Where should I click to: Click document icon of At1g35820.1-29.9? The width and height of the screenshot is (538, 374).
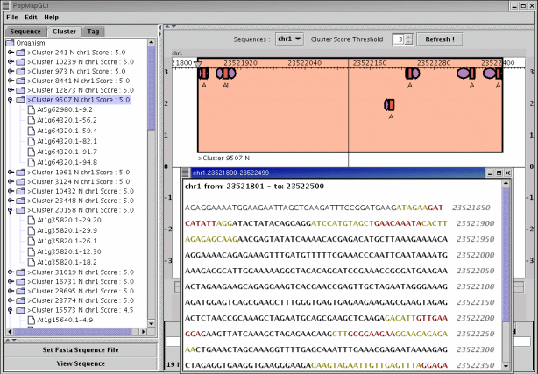(32, 230)
